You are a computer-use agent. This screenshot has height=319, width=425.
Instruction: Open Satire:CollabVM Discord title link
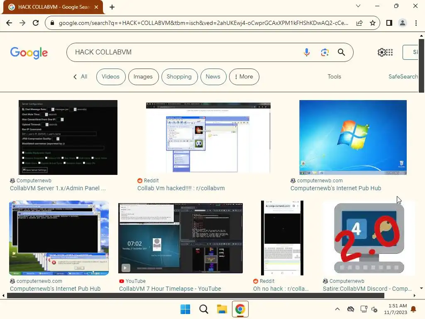[x=367, y=289]
